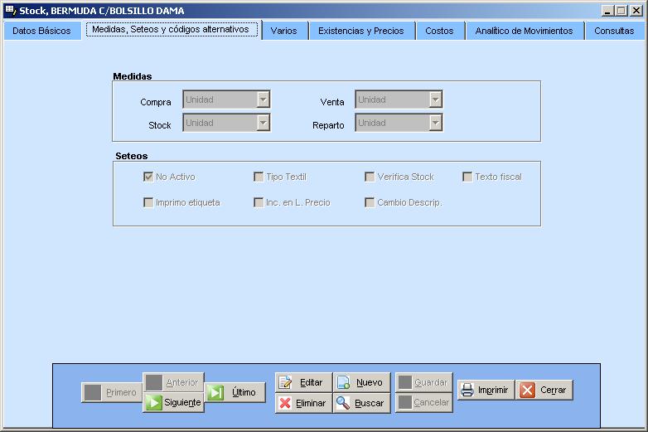
Task: Jump to last record with Último icon
Action: coord(215,392)
